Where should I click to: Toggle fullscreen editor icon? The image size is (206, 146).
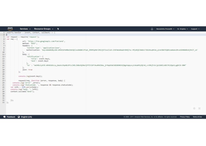click(x=199, y=108)
